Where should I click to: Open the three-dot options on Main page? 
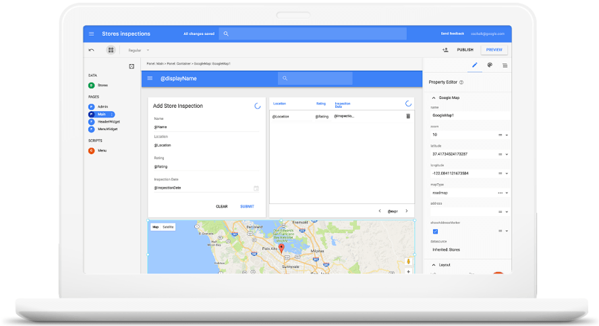[x=111, y=115]
